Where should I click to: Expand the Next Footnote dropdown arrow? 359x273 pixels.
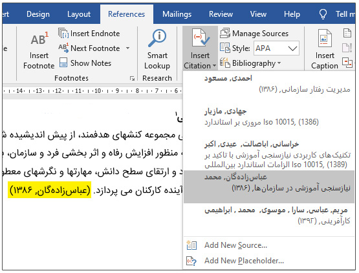(x=128, y=48)
